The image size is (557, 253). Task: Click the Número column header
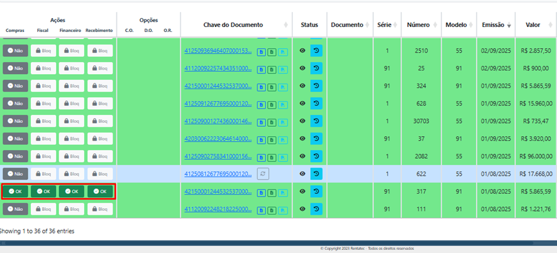(418, 25)
